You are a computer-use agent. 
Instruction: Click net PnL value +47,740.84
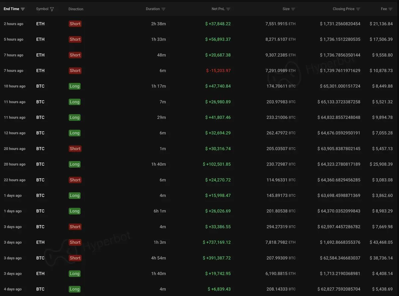(218, 86)
